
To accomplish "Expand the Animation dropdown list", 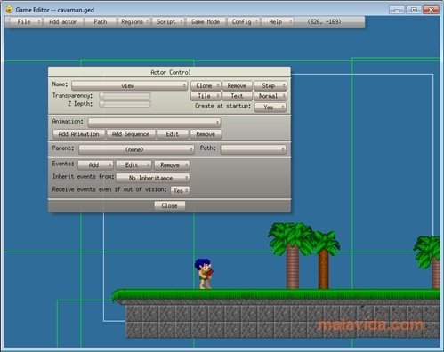I will click(154, 123).
